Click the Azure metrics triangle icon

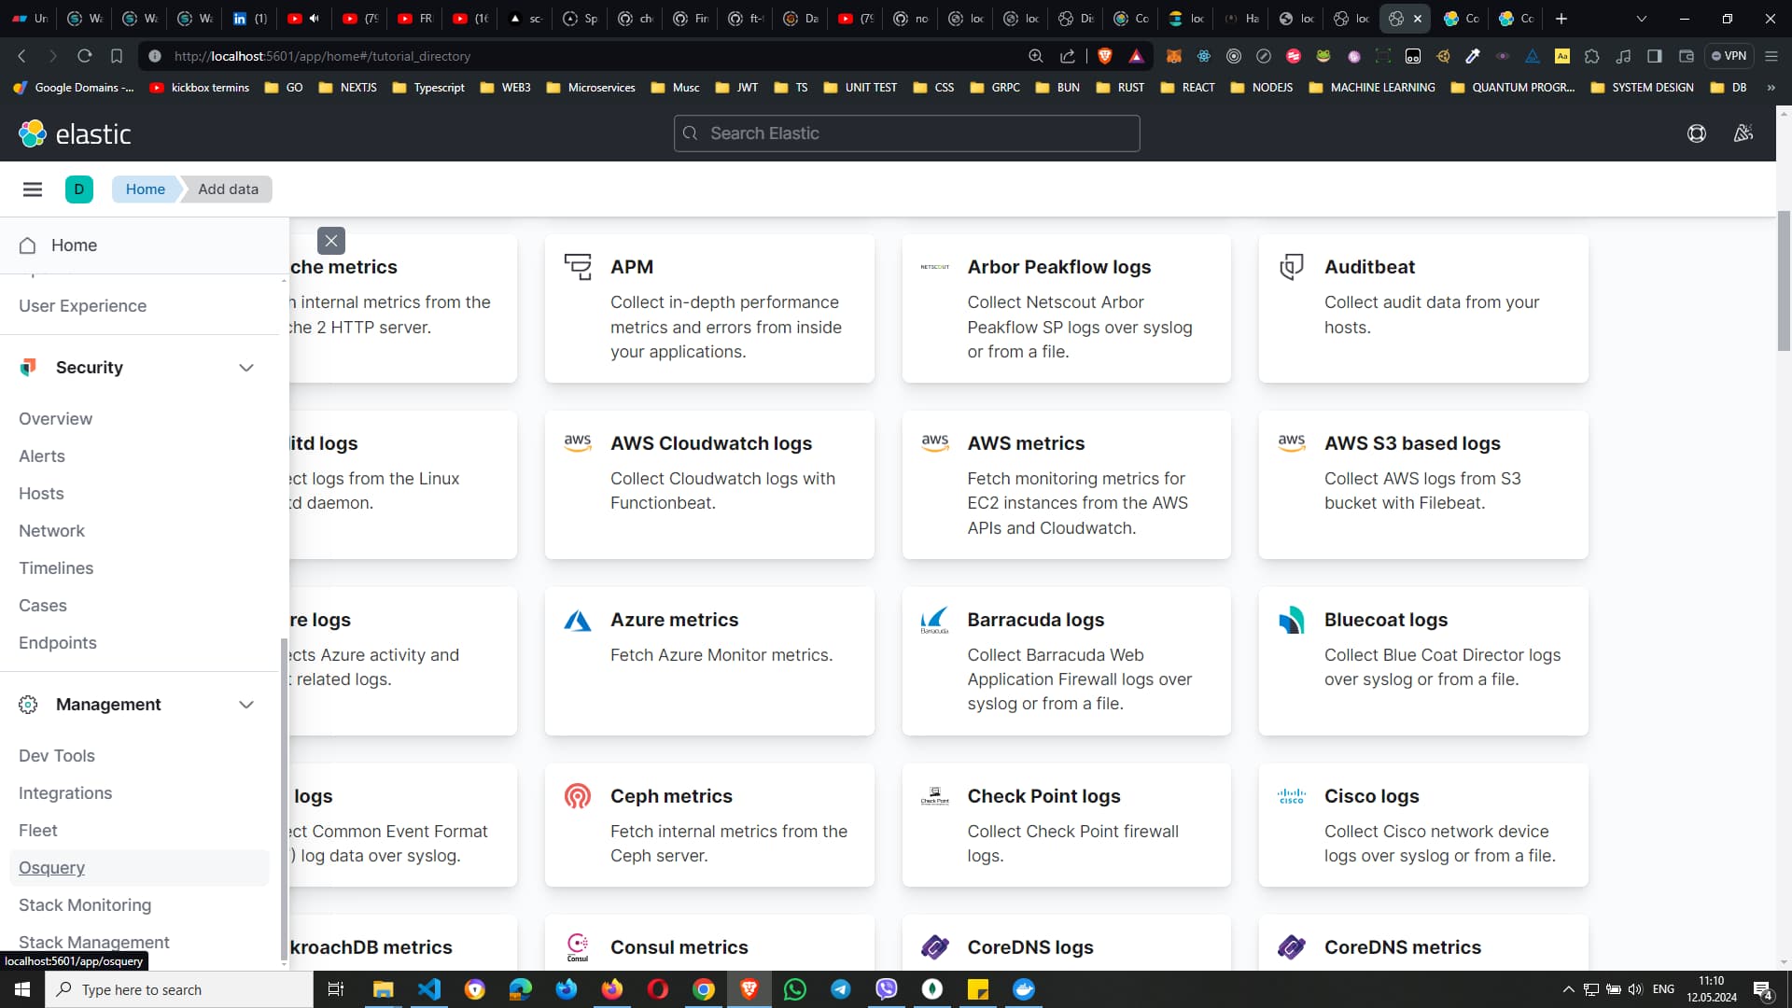click(577, 620)
